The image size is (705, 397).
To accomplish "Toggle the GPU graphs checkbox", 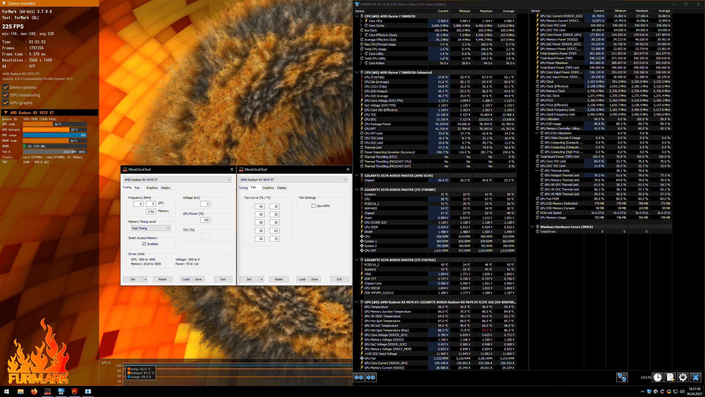I will [5, 103].
